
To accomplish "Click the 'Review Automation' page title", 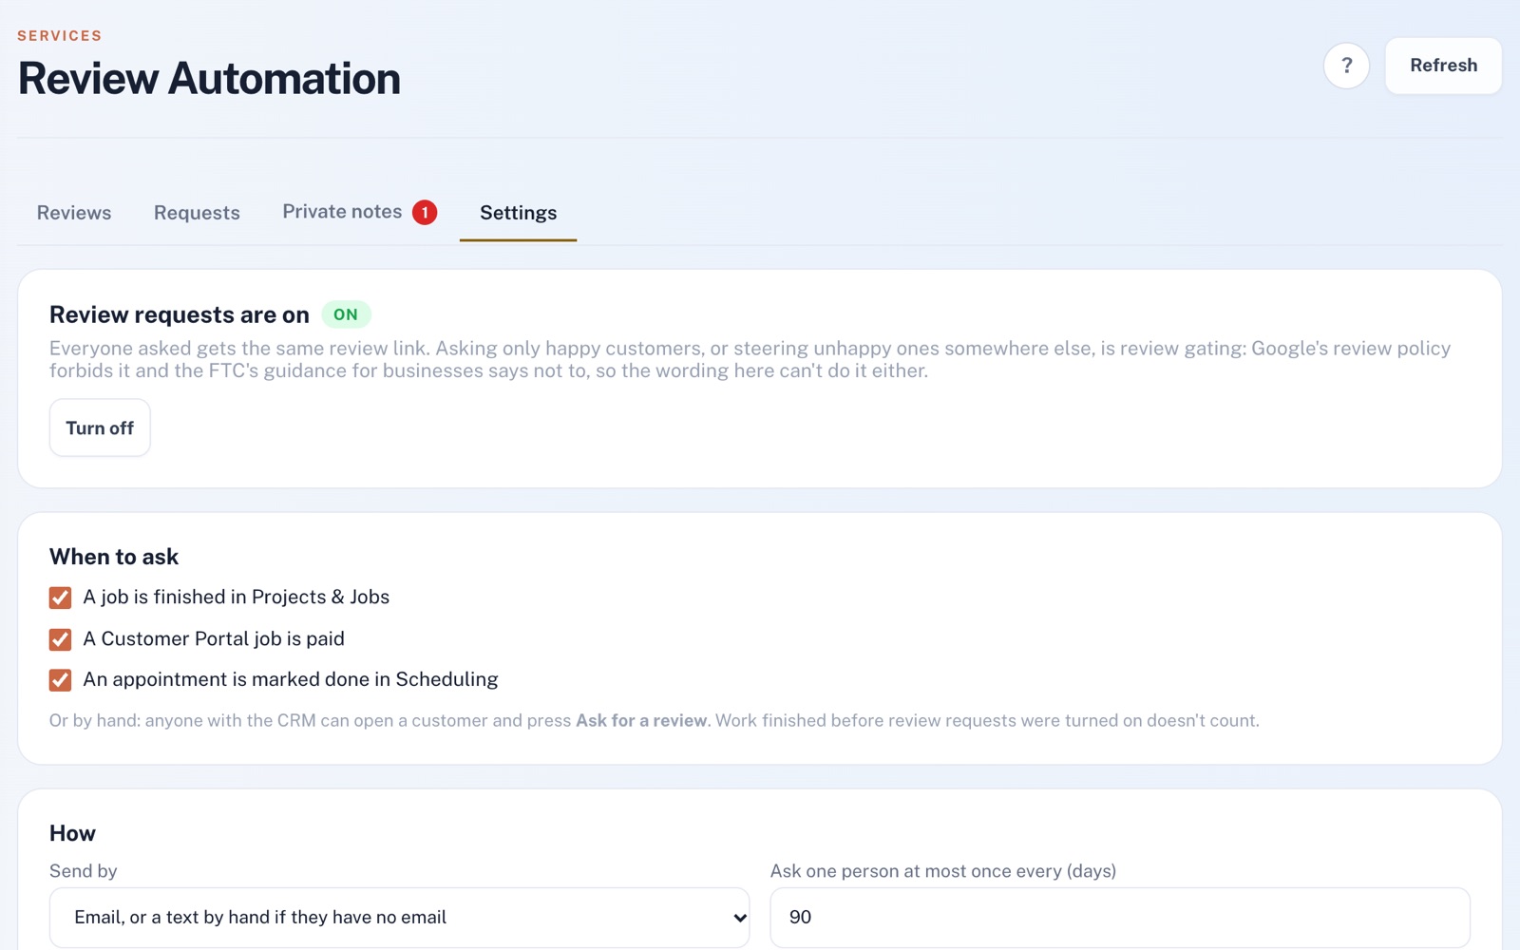I will click(209, 78).
